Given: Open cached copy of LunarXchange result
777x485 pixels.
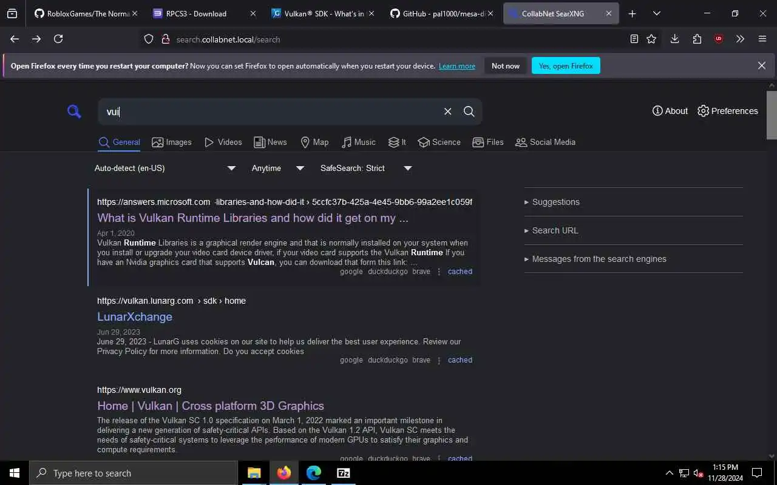Looking at the screenshot, I should (x=460, y=360).
